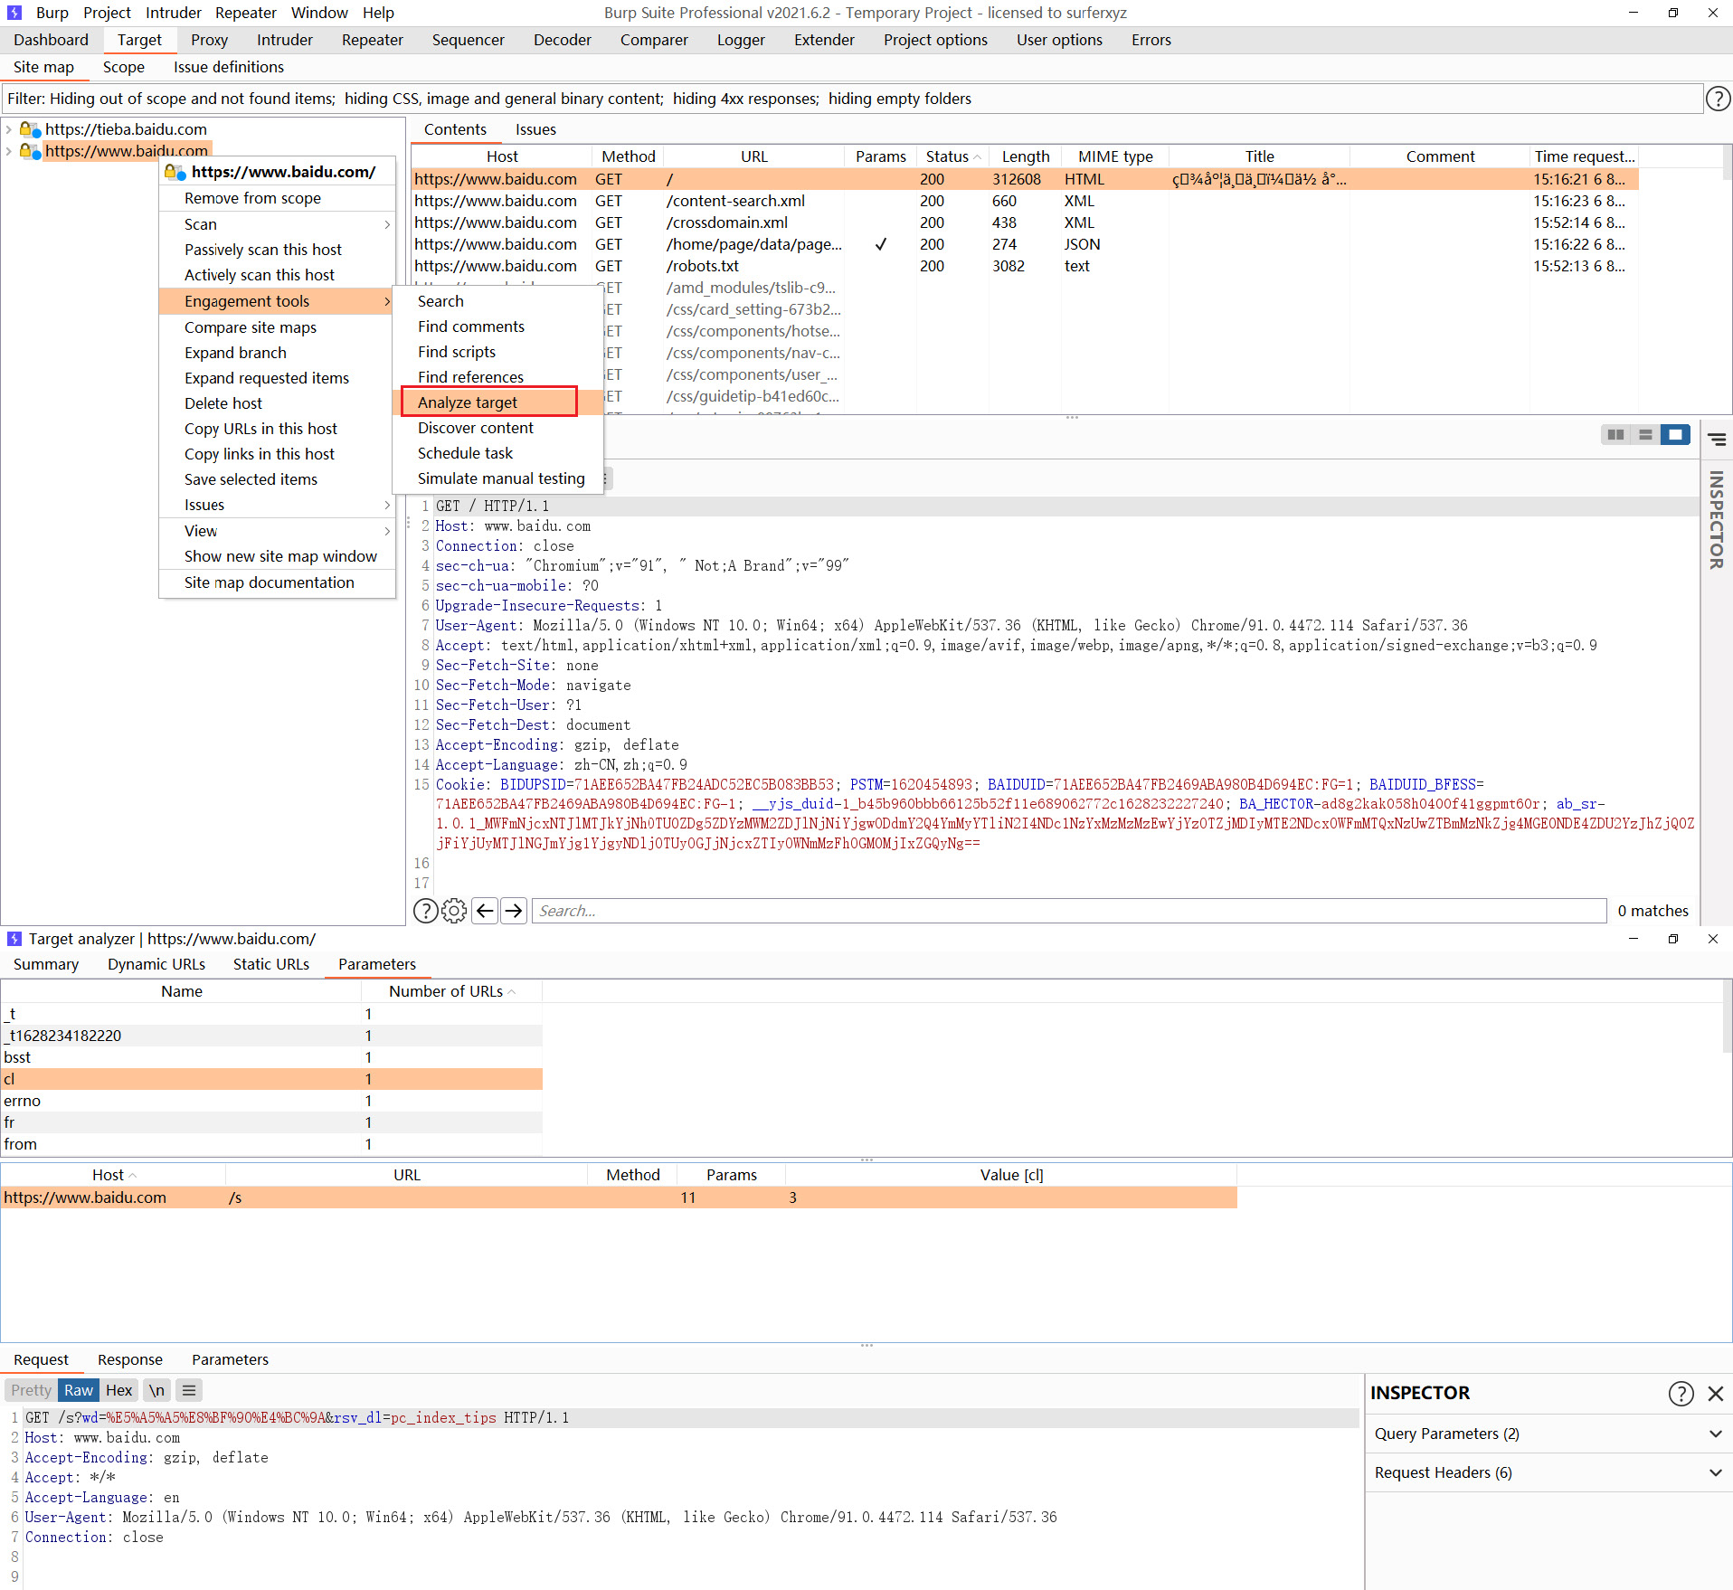Open the Repeater main tab
1733x1590 pixels.
tap(372, 40)
